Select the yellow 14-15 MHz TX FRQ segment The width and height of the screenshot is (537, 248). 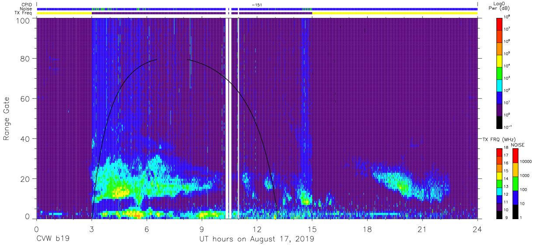500,175
